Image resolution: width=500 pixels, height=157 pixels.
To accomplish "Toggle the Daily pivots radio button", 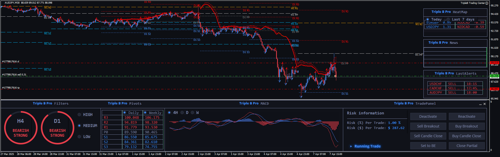I will pos(125,113).
